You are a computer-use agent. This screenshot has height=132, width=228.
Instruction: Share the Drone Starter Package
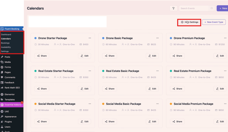tap(42, 56)
